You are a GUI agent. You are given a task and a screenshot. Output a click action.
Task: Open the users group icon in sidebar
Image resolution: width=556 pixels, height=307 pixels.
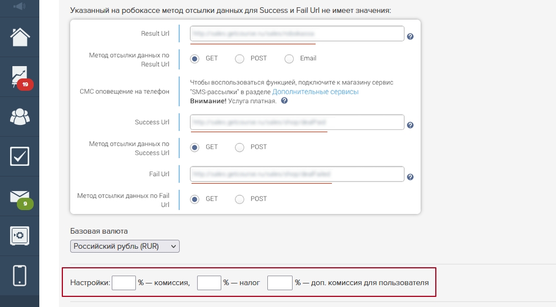pyautogui.click(x=20, y=117)
